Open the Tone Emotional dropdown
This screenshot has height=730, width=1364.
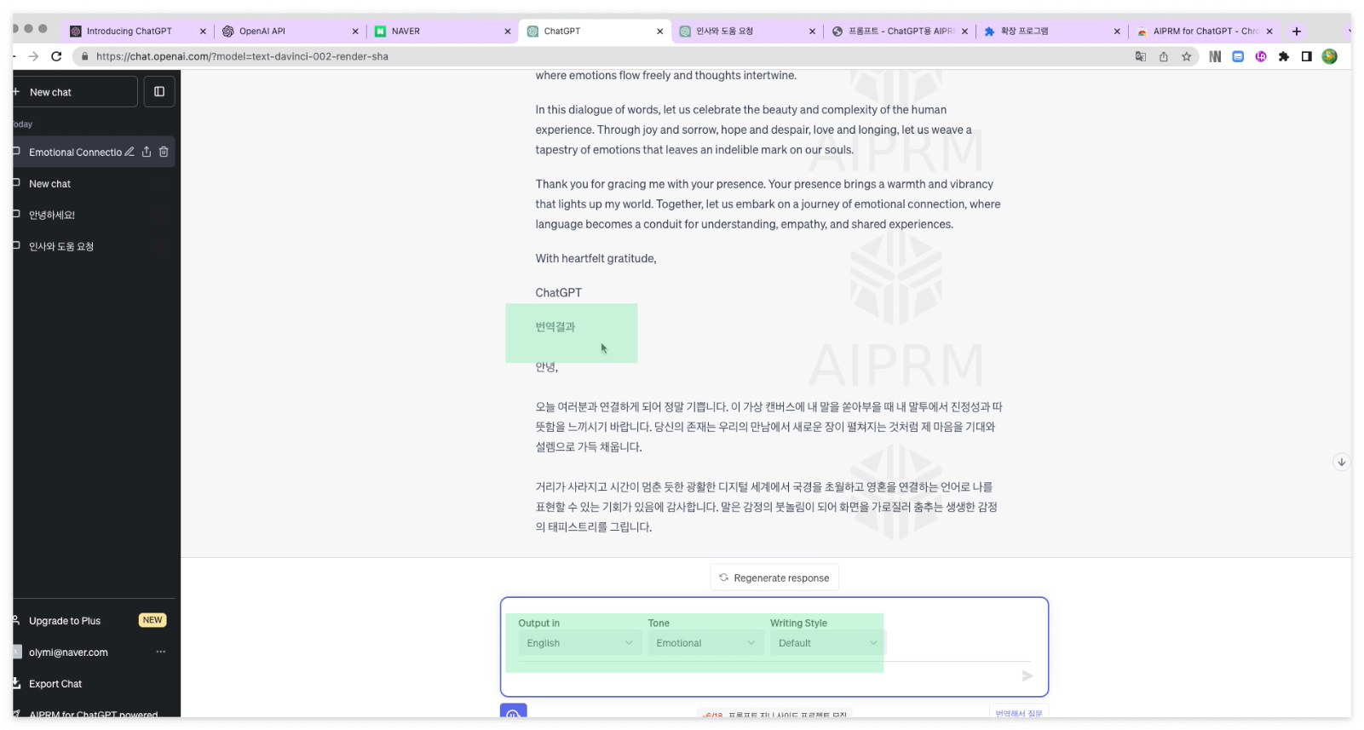[705, 643]
